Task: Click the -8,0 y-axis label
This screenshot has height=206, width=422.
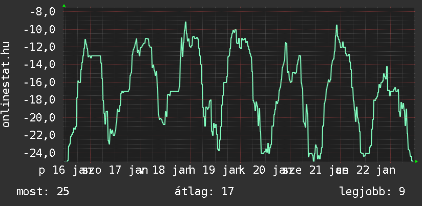Action: point(42,12)
